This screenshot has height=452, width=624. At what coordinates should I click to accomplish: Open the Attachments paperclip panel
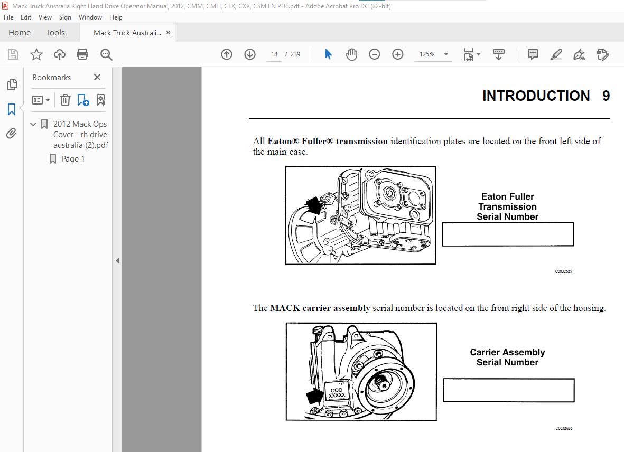point(12,133)
